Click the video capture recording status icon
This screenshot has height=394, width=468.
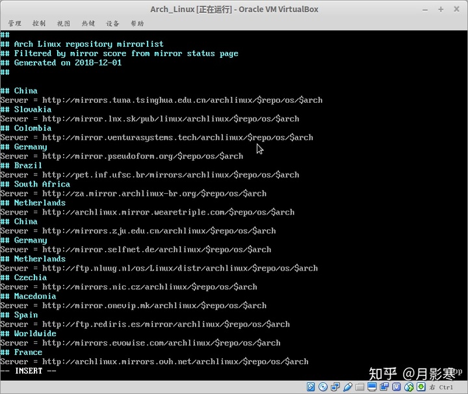coord(384,387)
